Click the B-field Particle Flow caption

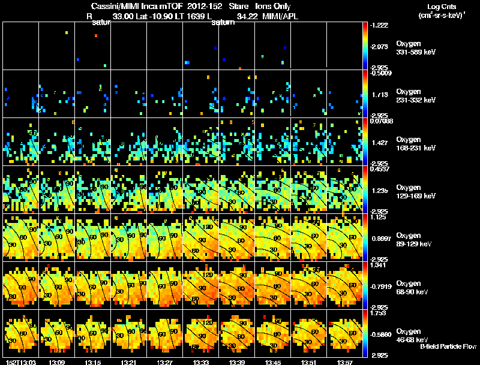click(448, 346)
